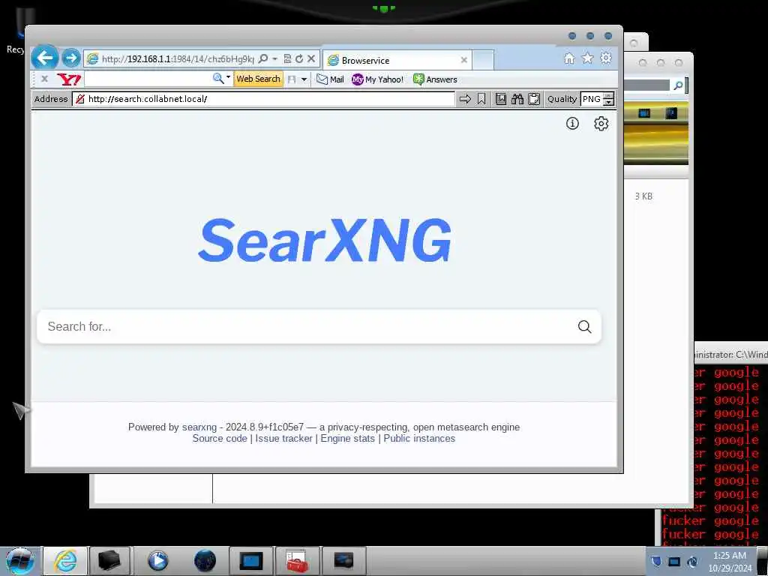Click the dark globe taskbar icon
768x576 pixels.
click(x=205, y=561)
